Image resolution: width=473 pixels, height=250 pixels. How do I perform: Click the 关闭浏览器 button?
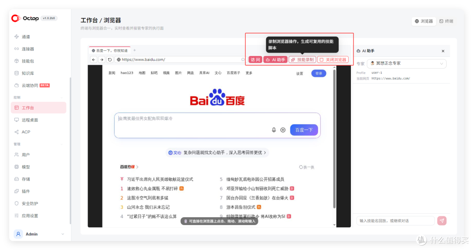click(333, 59)
